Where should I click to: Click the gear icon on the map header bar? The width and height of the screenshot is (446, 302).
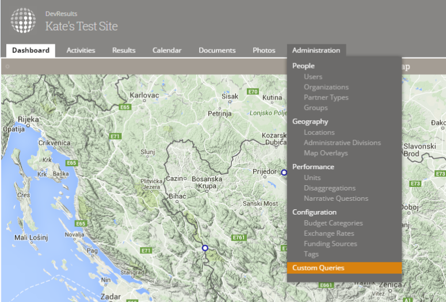pos(7,67)
